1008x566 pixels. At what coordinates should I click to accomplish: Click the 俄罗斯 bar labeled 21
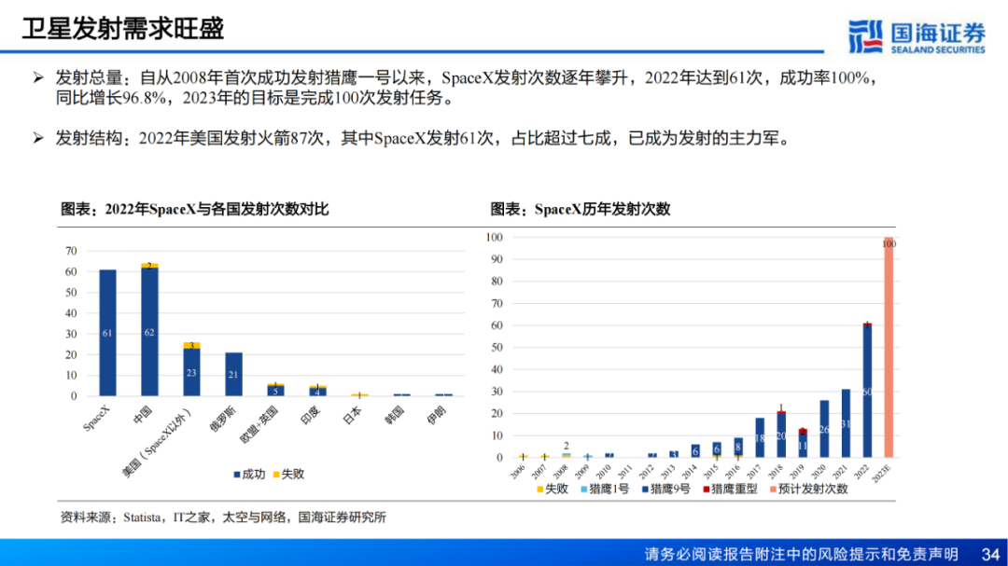233,374
